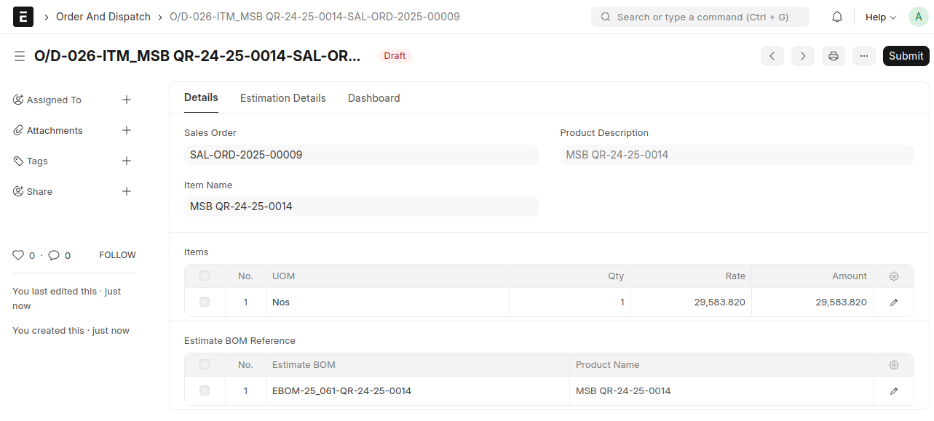Open the Dashboard tab

click(x=373, y=98)
